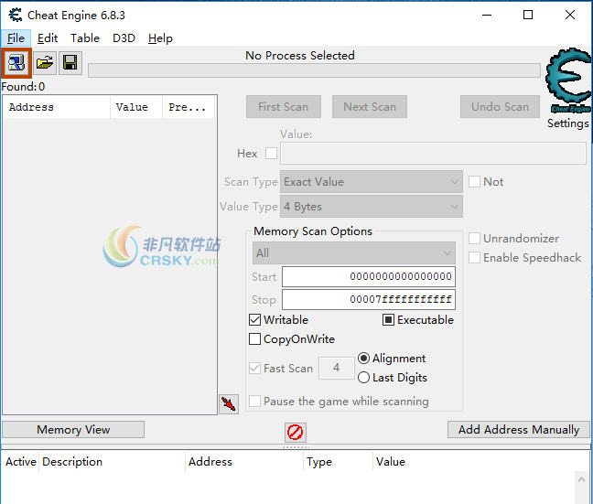Open the D3D menu
Image resolution: width=593 pixels, height=504 pixels.
(124, 38)
